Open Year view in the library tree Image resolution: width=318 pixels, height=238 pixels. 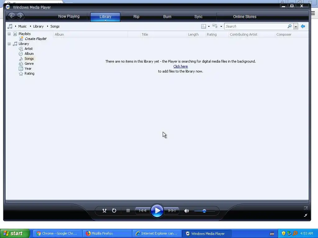pyautogui.click(x=28, y=68)
